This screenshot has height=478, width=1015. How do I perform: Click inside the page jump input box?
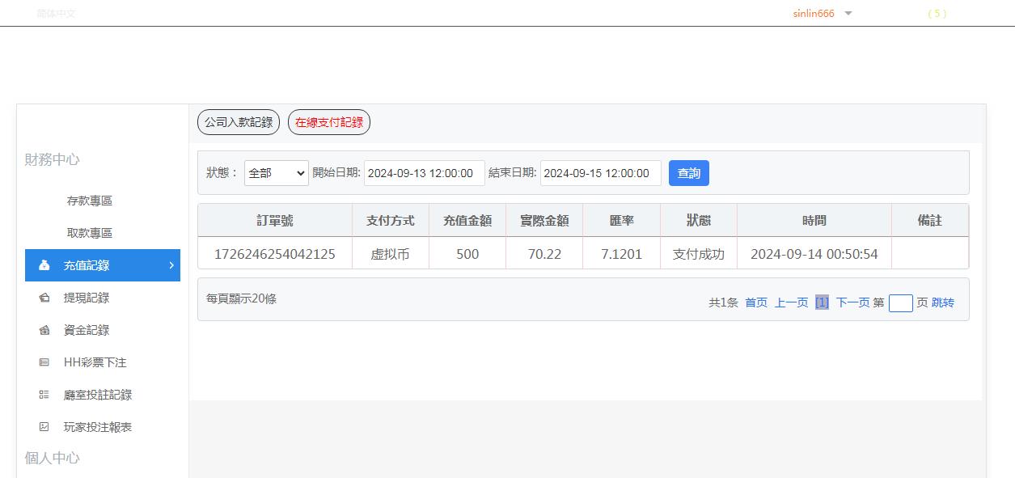click(901, 302)
